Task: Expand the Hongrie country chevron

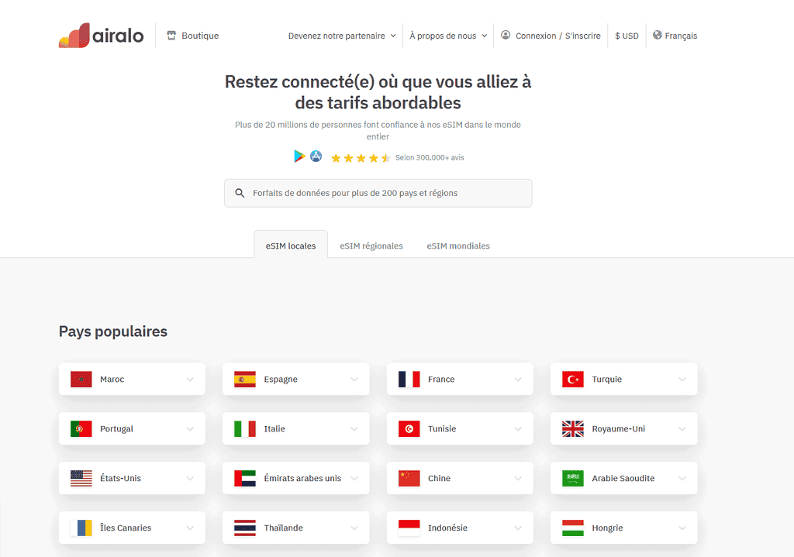Action: pos(682,528)
